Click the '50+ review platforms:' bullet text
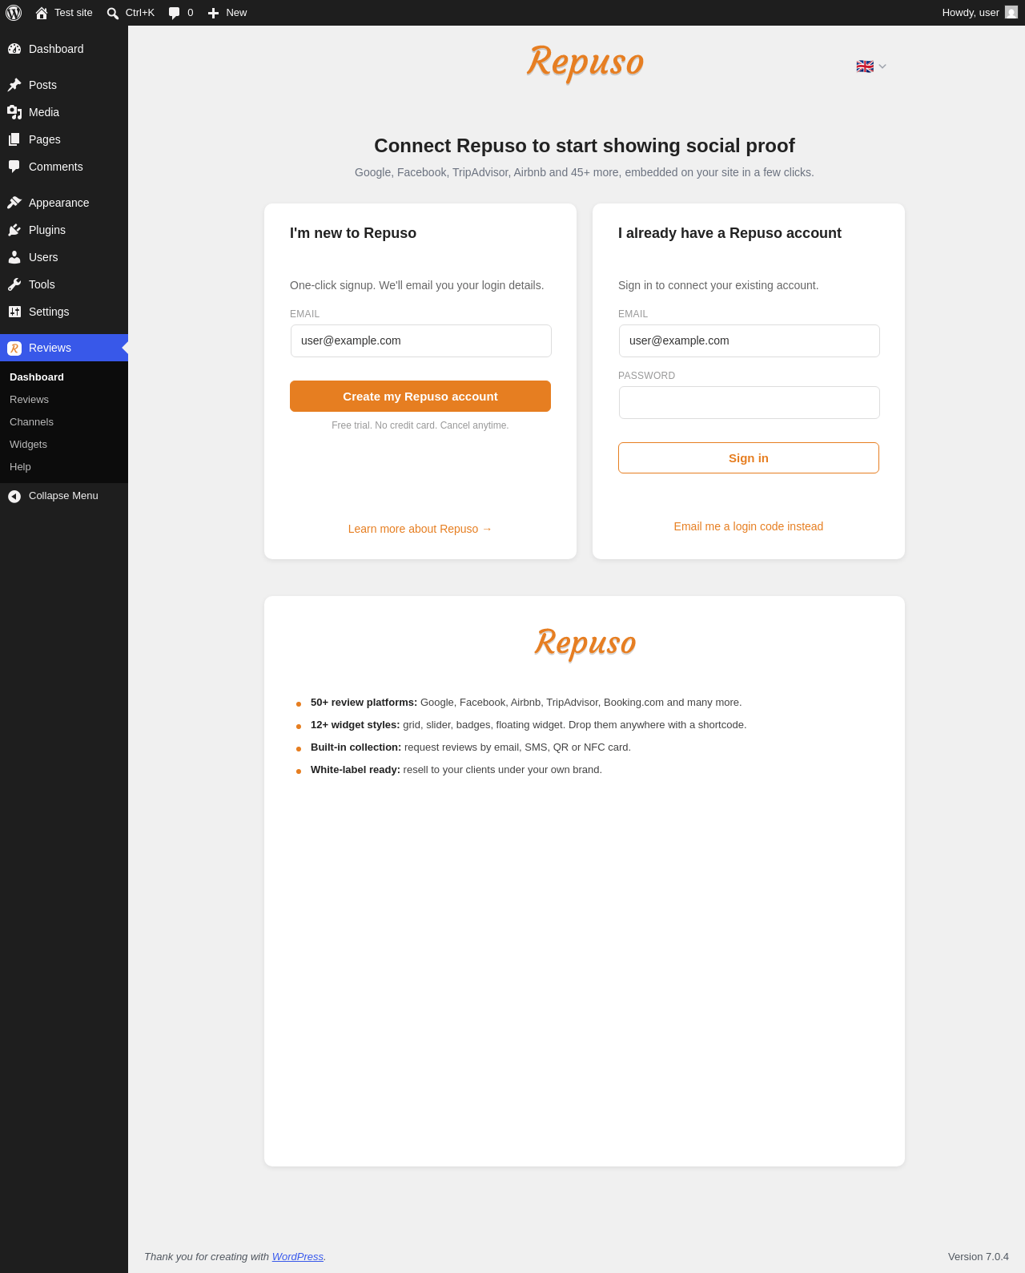Viewport: 1025px width, 1273px height. pyautogui.click(x=364, y=703)
